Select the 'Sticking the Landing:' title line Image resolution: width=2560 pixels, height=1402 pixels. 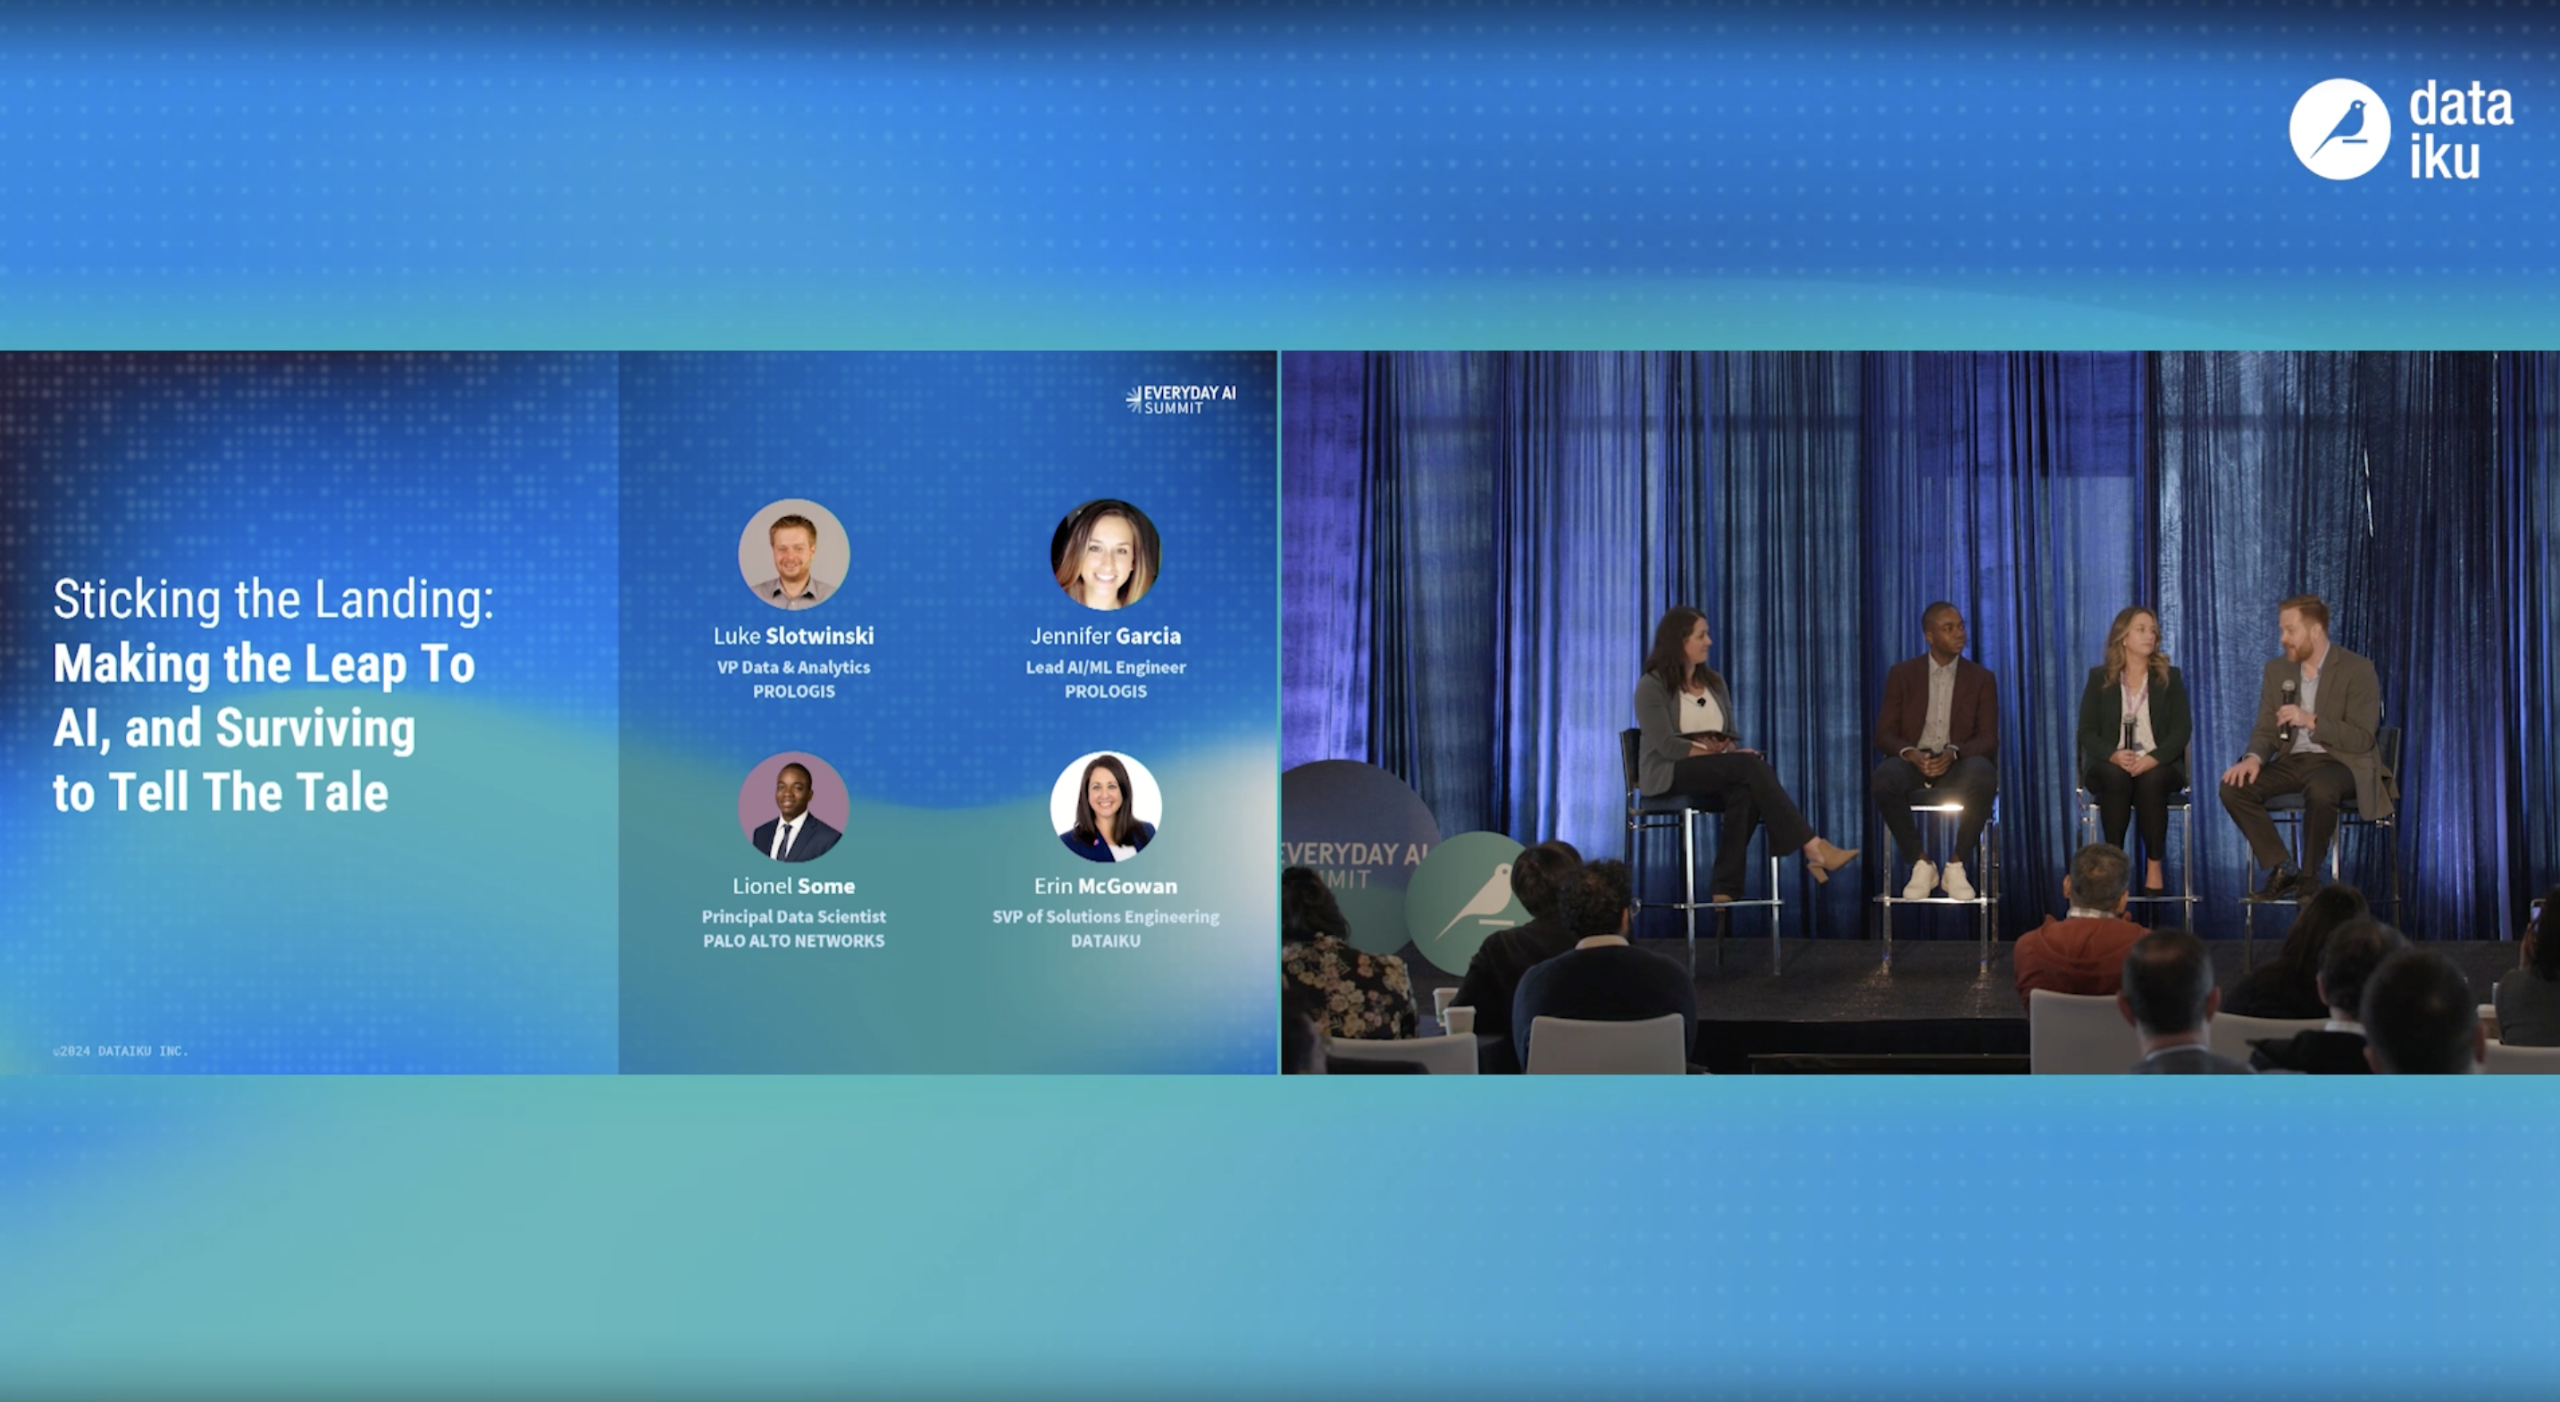point(273,600)
